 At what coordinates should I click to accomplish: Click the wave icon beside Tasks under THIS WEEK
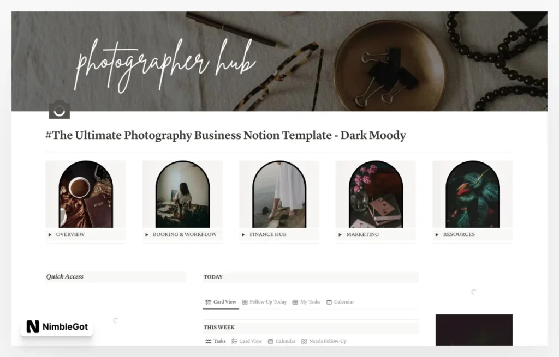coord(208,341)
